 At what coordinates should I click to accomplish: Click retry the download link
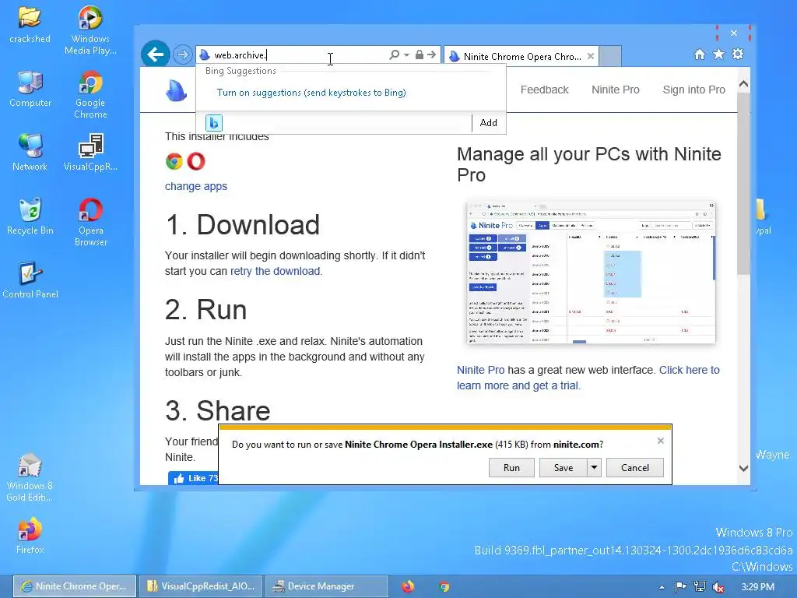tap(276, 271)
